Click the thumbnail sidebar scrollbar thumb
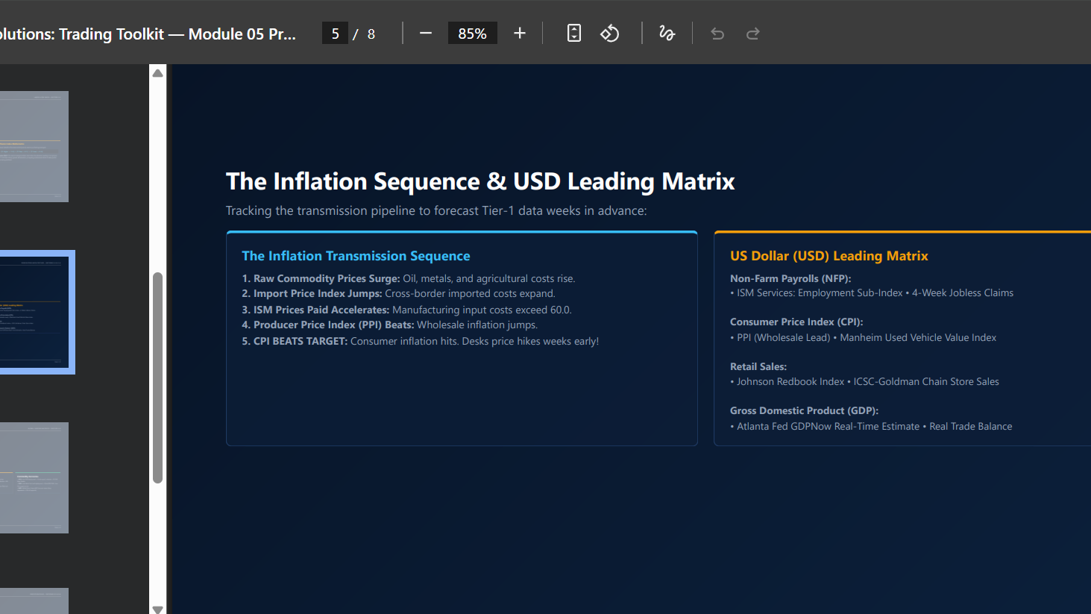Image resolution: width=1091 pixels, height=614 pixels. coord(157,378)
